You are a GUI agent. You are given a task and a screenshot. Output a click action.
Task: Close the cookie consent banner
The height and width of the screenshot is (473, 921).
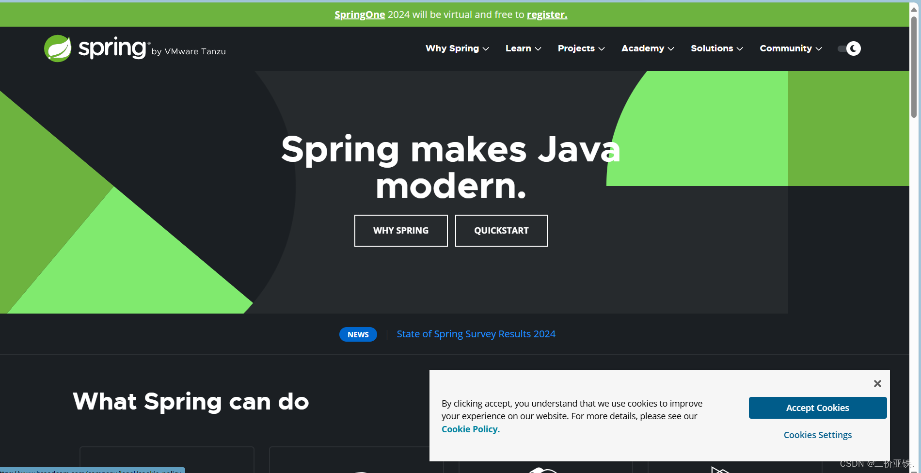pyautogui.click(x=877, y=383)
